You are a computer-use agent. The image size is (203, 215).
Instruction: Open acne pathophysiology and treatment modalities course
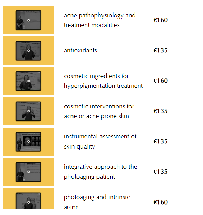point(99,20)
